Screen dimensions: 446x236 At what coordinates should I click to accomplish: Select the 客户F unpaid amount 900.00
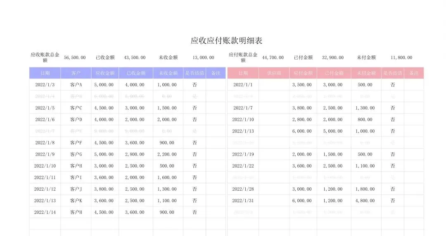click(x=168, y=143)
